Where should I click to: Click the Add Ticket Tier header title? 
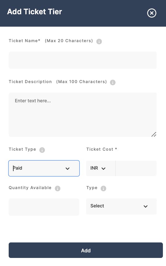[x=35, y=12]
